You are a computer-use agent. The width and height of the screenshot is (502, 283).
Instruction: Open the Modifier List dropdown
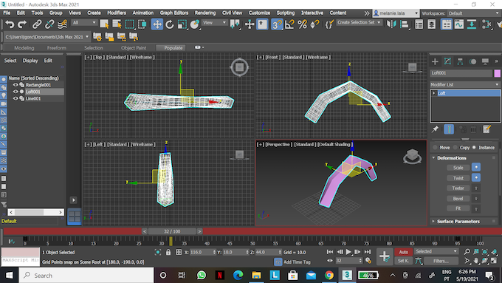465,85
